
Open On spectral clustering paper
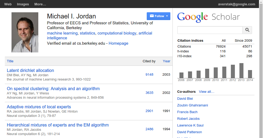pyautogui.click(x=53, y=89)
